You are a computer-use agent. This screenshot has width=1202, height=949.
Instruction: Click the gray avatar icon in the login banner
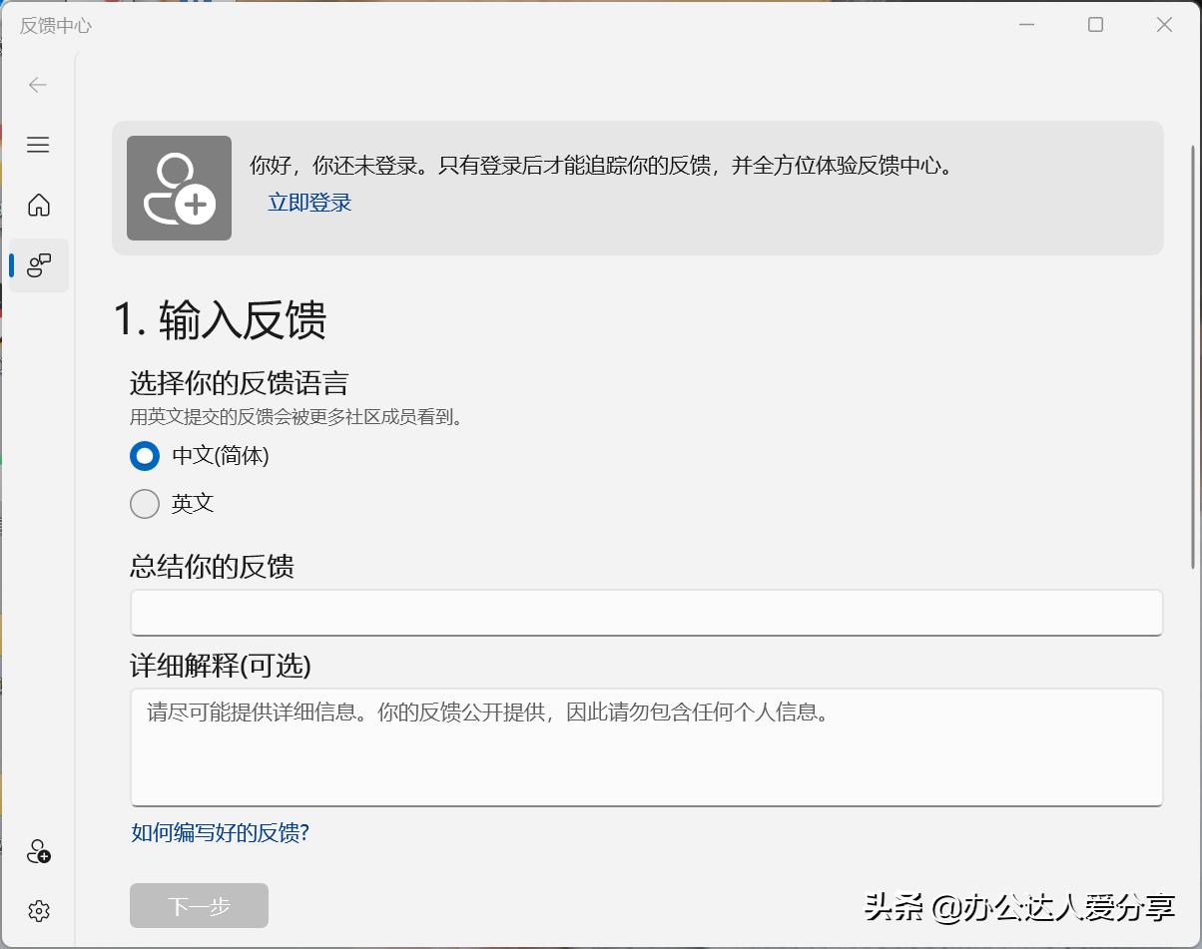pos(179,188)
